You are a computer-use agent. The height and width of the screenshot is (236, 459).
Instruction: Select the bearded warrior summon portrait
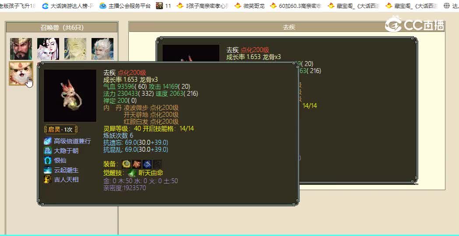[21, 49]
